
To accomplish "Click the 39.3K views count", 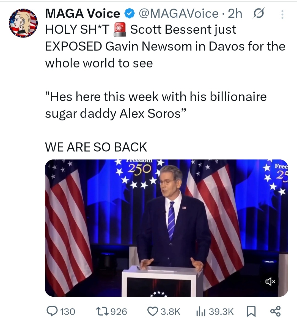I will pos(221,312).
